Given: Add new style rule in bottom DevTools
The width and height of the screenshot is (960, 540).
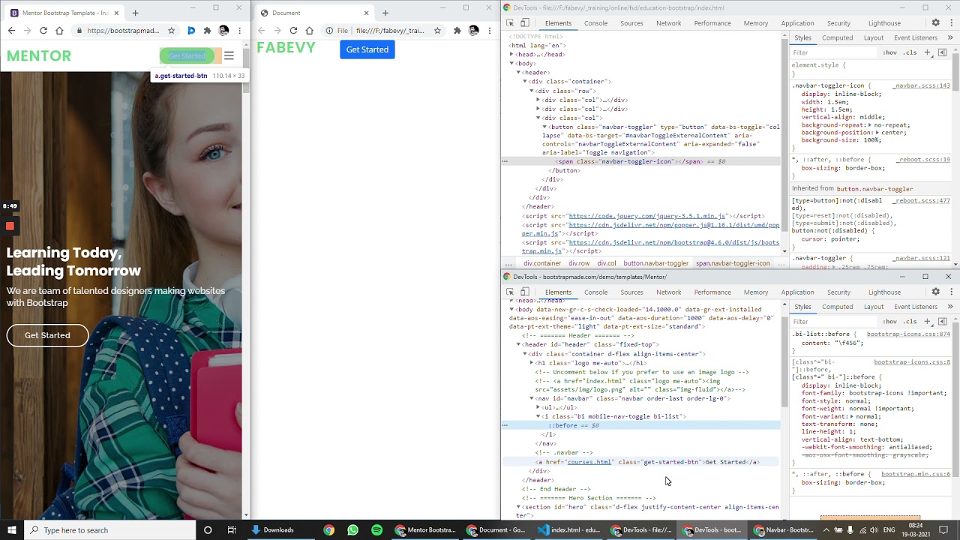Looking at the screenshot, I should pos(928,322).
